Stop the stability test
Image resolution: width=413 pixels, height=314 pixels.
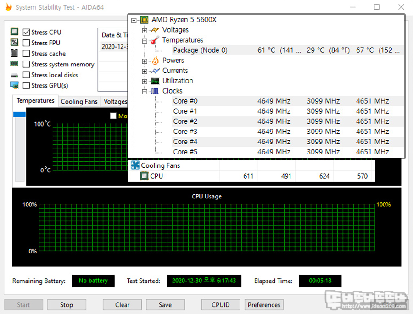click(x=67, y=305)
